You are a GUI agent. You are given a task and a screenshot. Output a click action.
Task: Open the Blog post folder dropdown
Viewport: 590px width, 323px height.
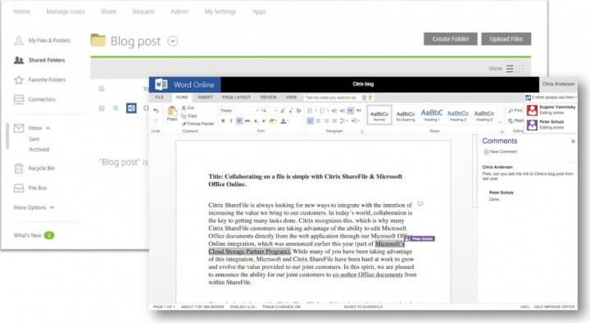[x=173, y=41]
